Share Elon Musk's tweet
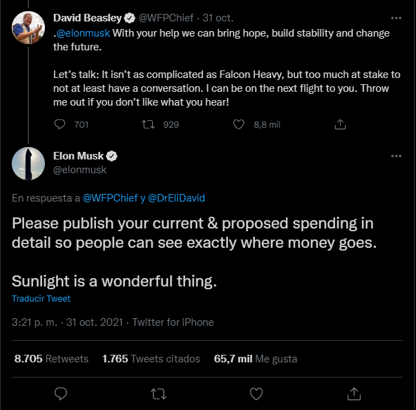The width and height of the screenshot is (416, 410). tap(354, 393)
